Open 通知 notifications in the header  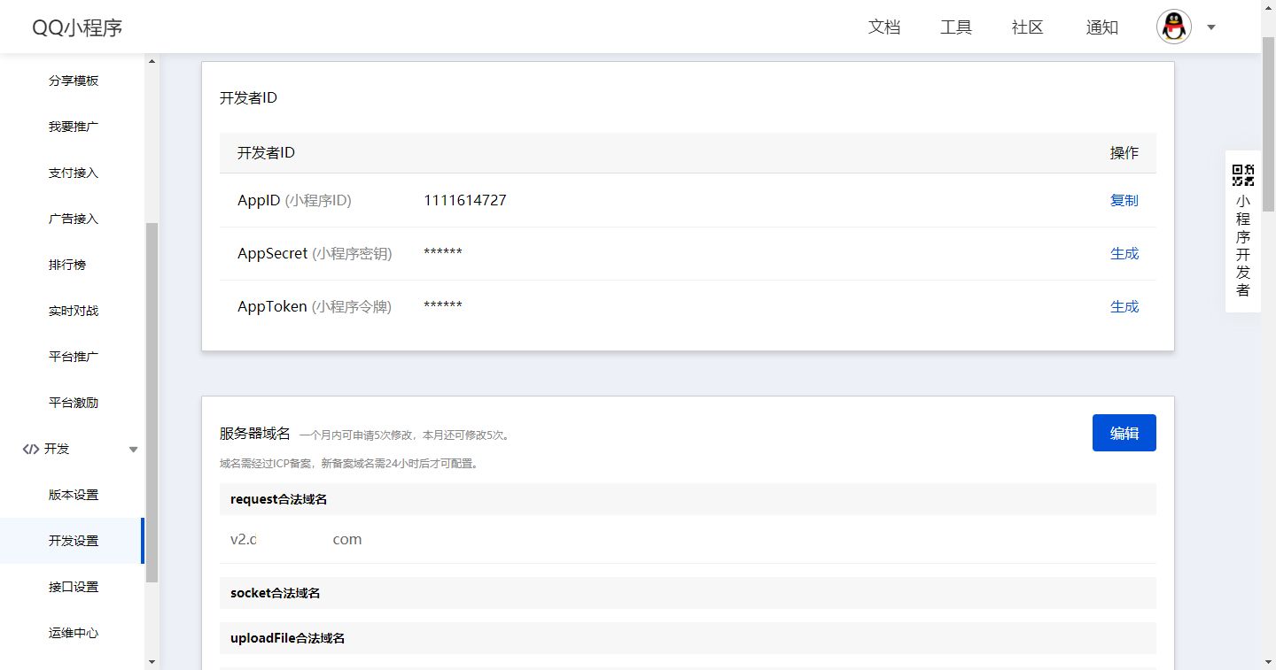coord(1101,27)
